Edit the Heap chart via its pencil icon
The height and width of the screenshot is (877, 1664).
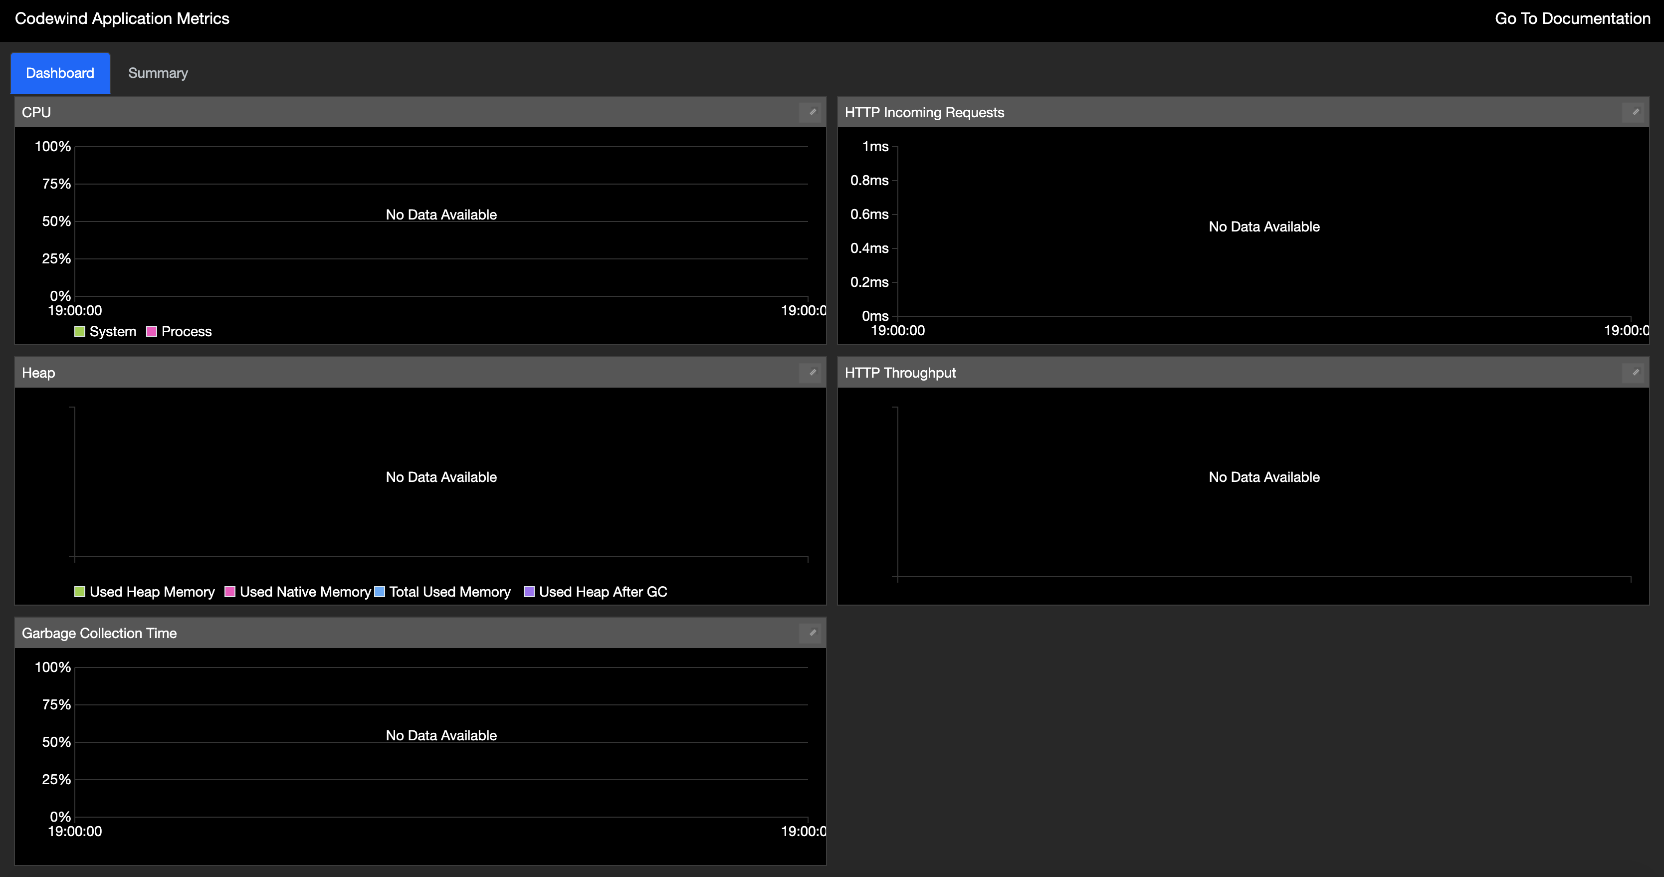(812, 373)
